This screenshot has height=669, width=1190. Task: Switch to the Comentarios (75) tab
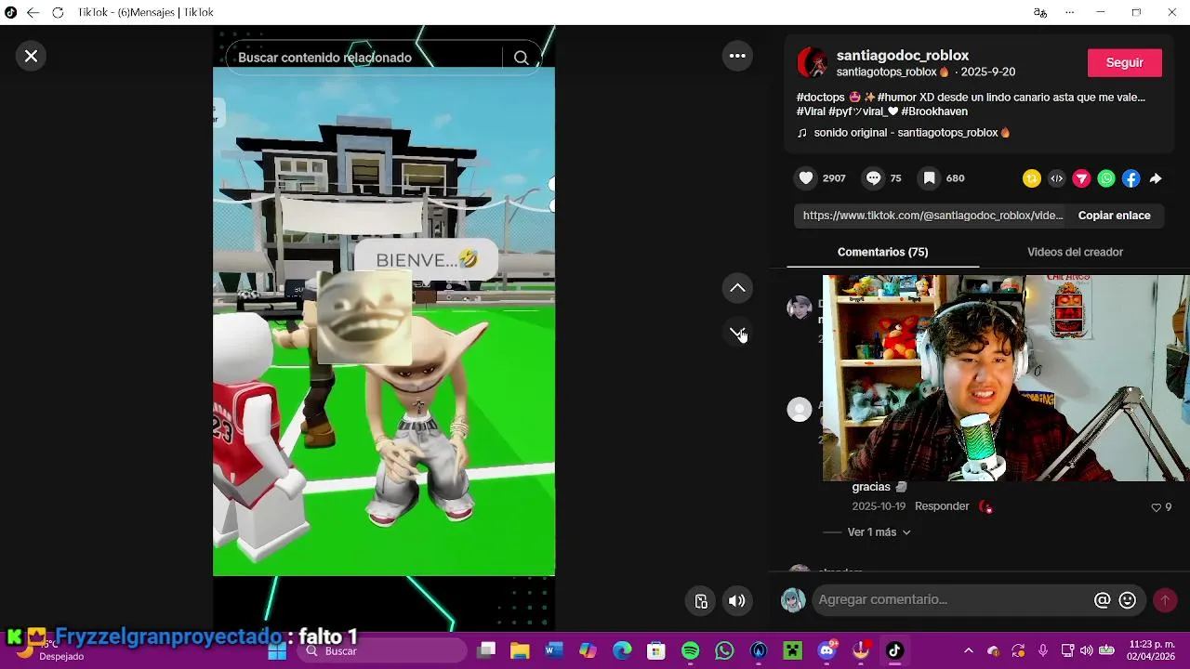[882, 252]
